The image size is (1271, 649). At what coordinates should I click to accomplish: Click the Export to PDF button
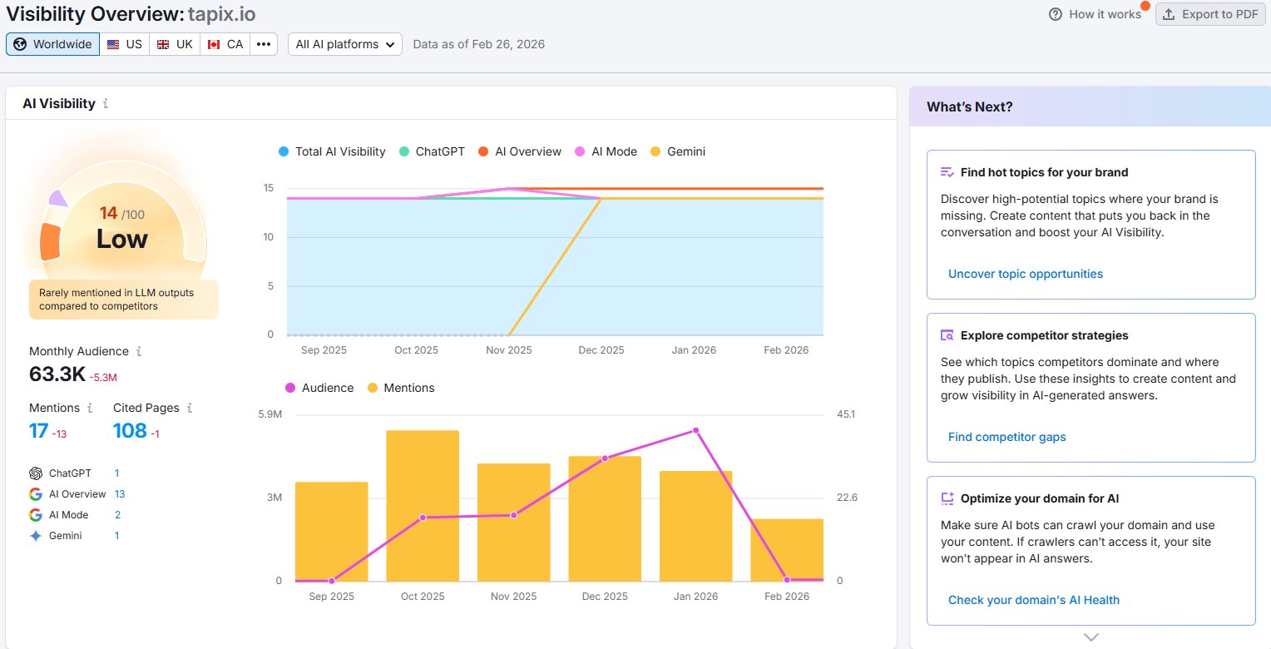point(1211,14)
